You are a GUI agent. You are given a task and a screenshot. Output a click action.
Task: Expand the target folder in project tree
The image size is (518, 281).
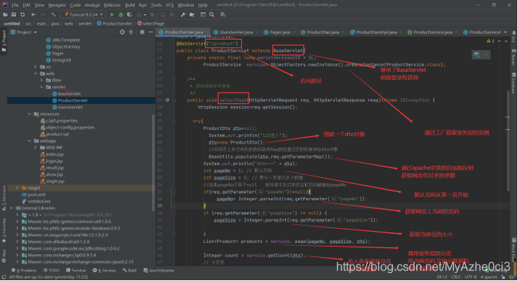pos(17,188)
